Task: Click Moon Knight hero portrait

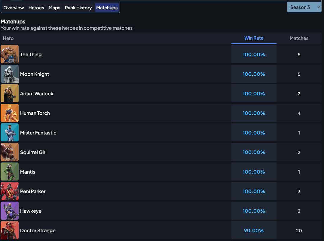Action: (10, 74)
